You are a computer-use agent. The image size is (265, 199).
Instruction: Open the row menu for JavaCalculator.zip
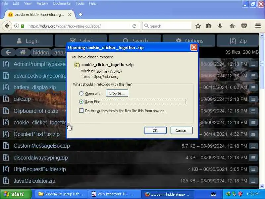[x=253, y=181]
